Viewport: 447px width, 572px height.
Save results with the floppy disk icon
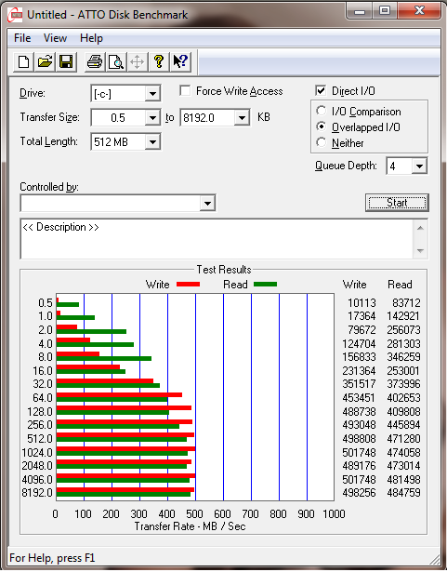click(x=66, y=61)
